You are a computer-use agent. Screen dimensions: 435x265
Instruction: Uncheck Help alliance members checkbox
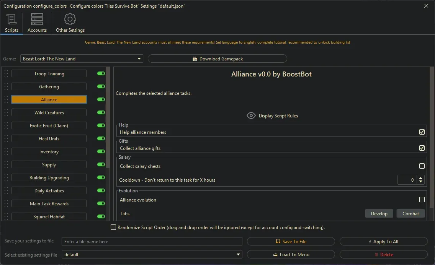pos(422,132)
